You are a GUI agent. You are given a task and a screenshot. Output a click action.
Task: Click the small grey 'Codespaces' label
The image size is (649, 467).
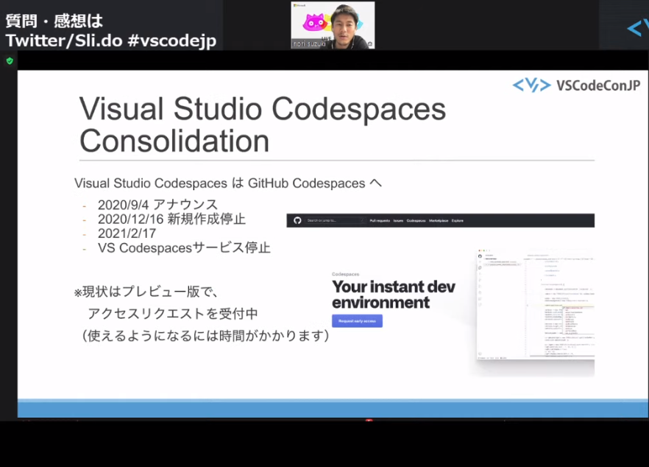(345, 274)
